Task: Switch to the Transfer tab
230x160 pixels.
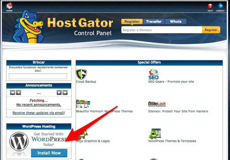Action: 154,21
